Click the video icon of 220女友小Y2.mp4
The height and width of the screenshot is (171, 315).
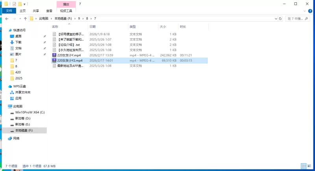(x=54, y=60)
